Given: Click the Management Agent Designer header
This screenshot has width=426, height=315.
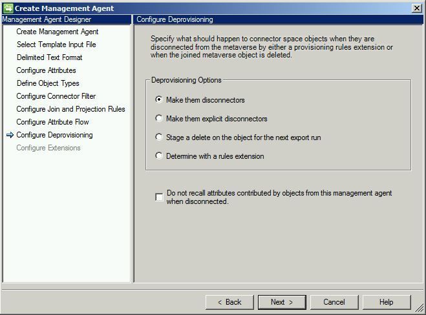Looking at the screenshot, I should click(67, 19).
